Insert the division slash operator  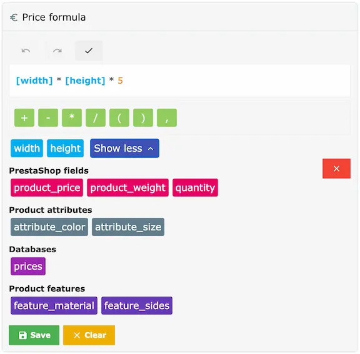point(96,118)
